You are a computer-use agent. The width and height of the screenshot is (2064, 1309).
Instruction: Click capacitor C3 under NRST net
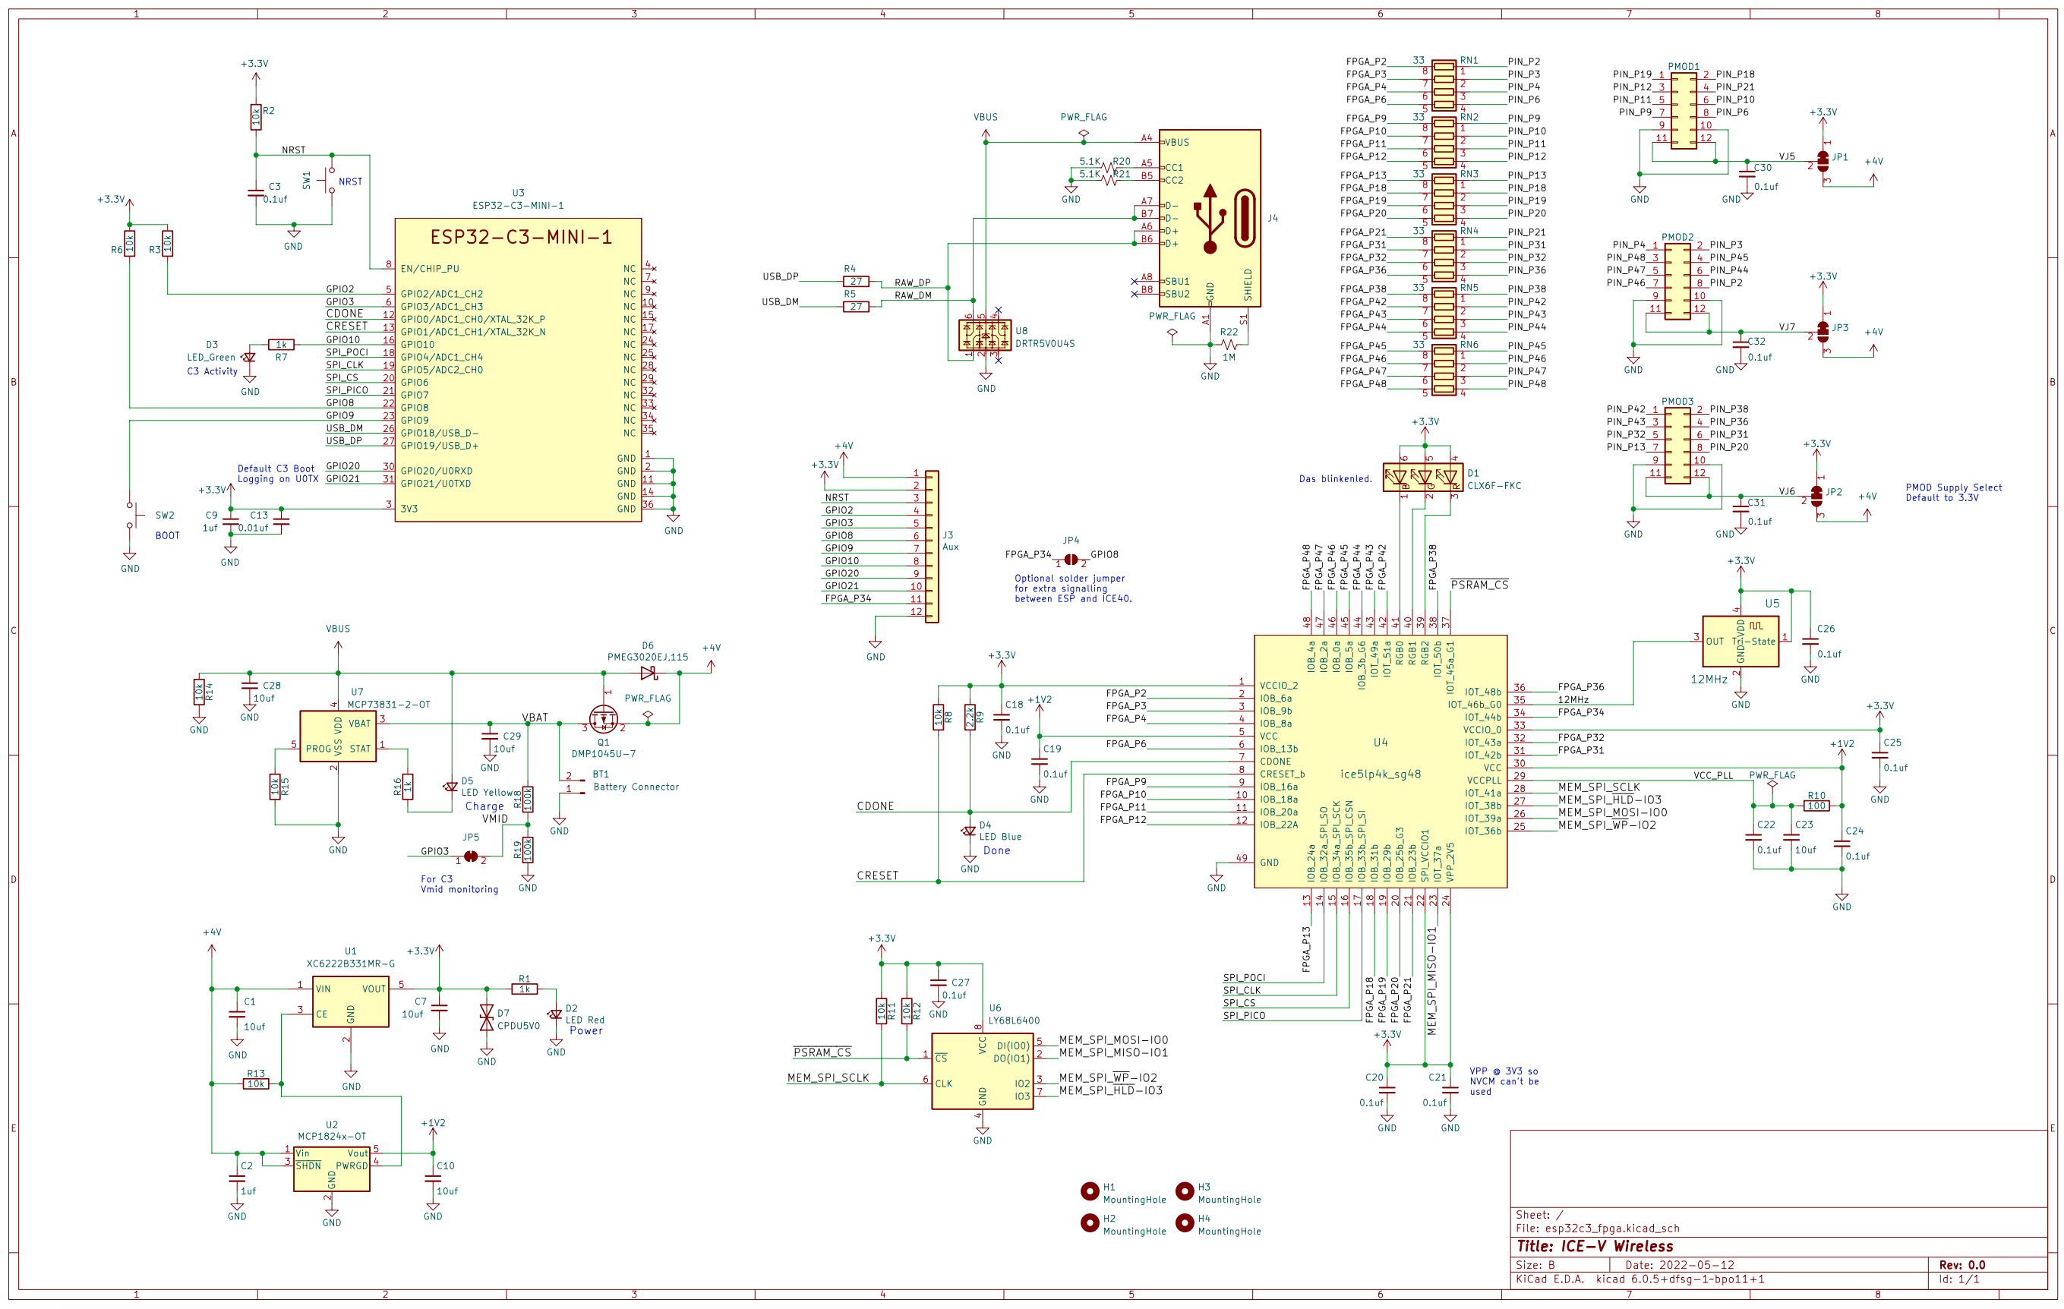click(255, 193)
